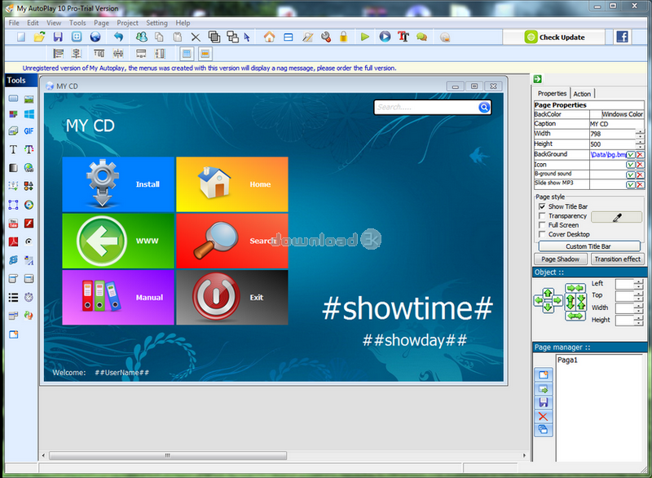Viewport: 652px width, 478px height.
Task: Select the plain black T text tool
Action: click(13, 149)
